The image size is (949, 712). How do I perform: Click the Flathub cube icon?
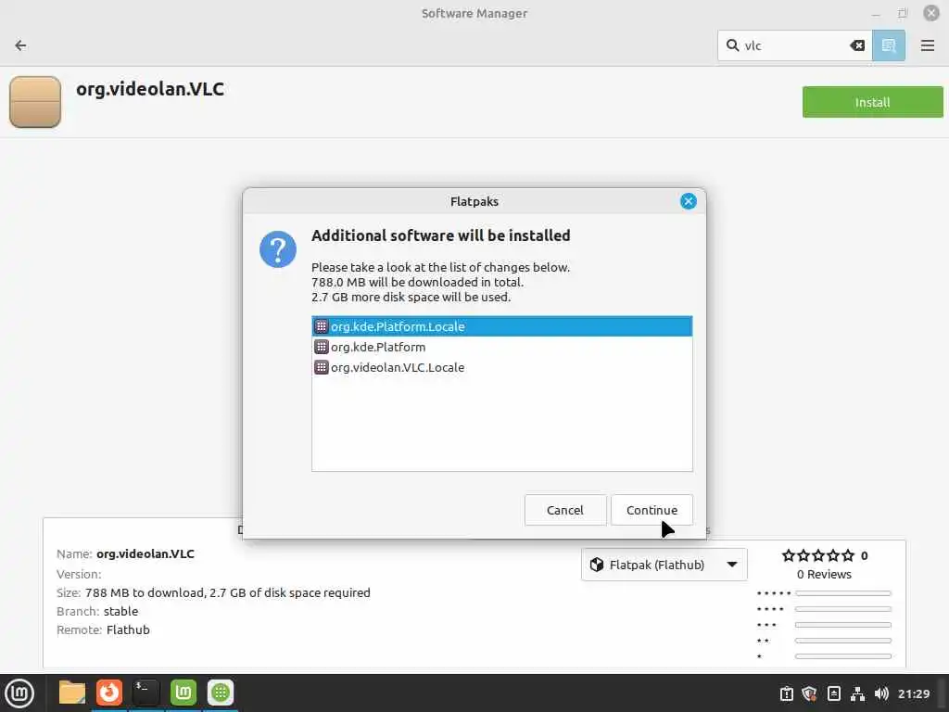pos(597,565)
